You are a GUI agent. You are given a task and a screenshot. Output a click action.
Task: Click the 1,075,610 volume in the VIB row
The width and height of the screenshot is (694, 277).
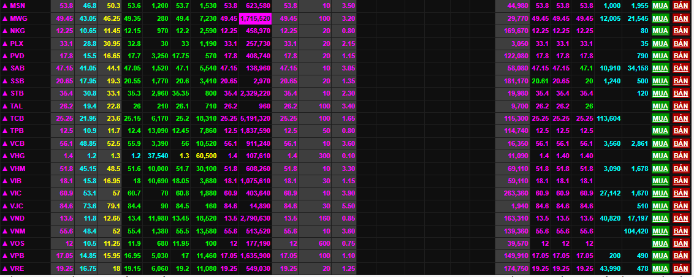coord(256,181)
